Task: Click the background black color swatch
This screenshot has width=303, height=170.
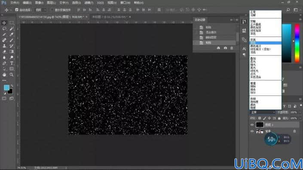Action: click(x=10, y=91)
